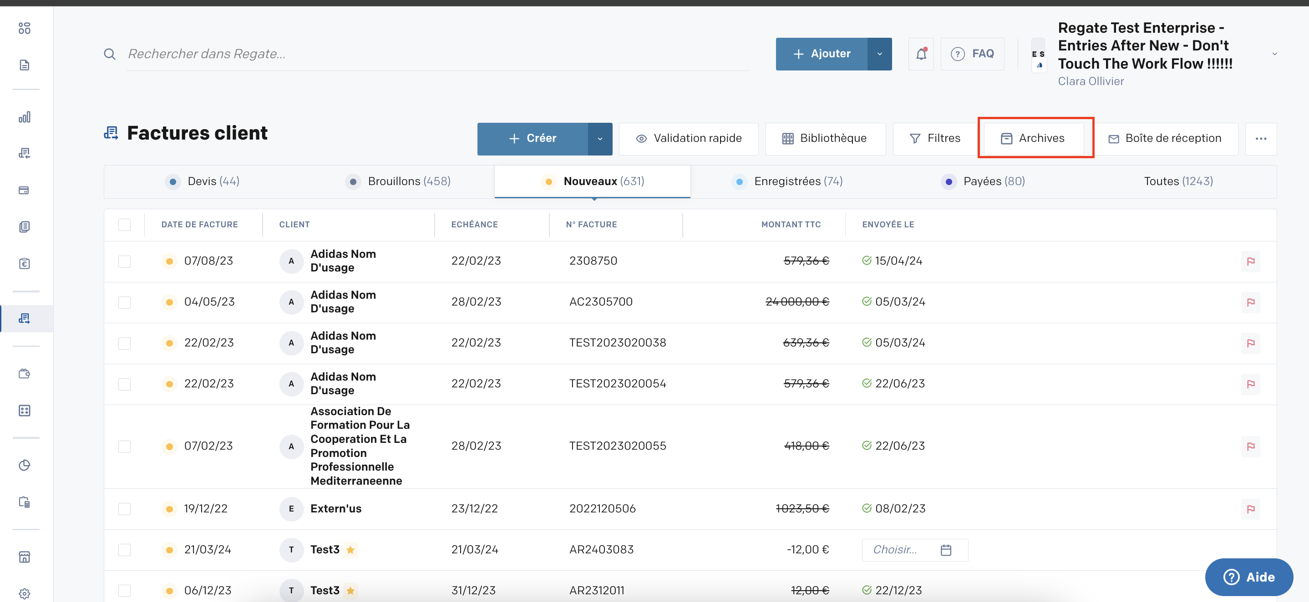Toggle the select-all checkbox in table header

point(124,225)
